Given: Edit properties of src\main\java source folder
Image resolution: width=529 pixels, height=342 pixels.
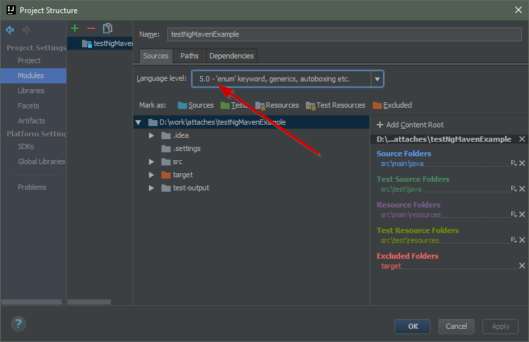Looking at the screenshot, I should (513, 163).
